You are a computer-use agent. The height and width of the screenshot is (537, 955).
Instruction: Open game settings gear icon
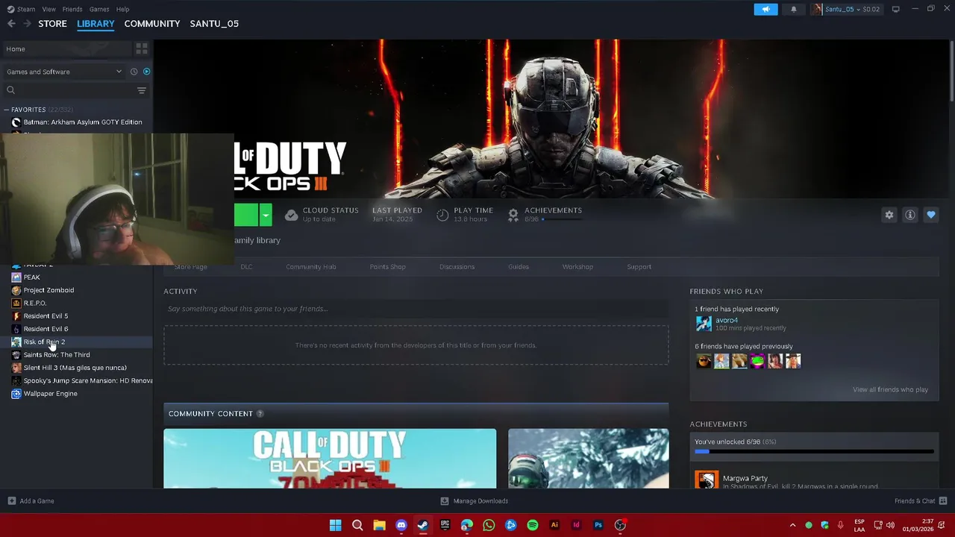coord(889,215)
